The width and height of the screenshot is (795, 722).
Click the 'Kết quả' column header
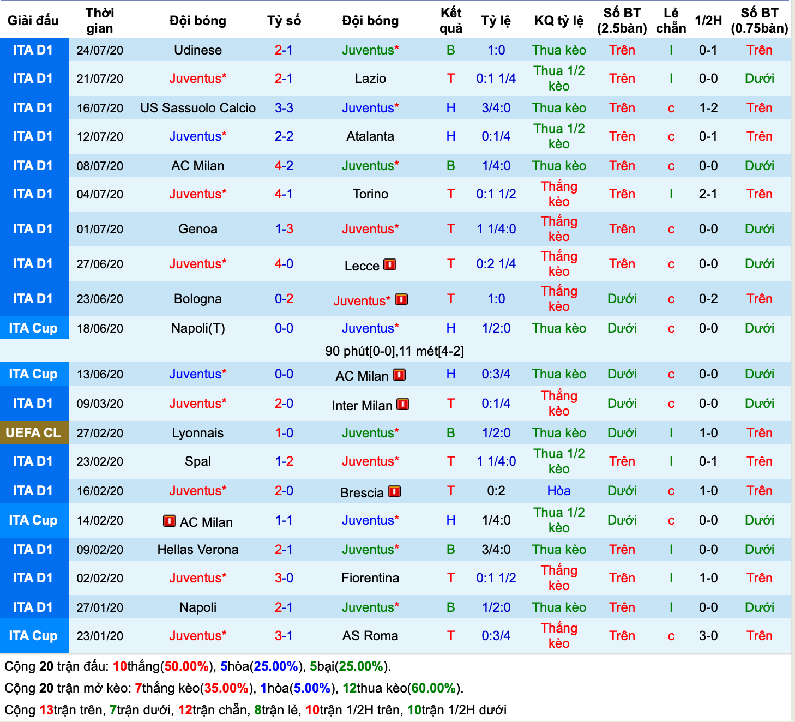point(451,21)
